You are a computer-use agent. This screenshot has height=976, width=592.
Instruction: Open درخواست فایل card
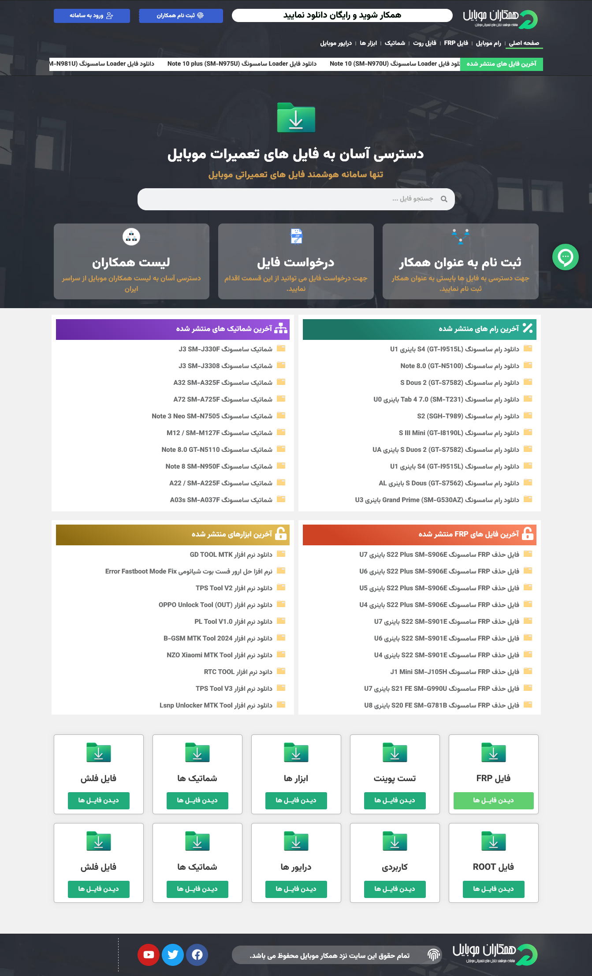296,261
